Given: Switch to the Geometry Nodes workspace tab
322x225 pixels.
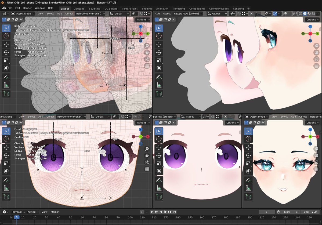Looking at the screenshot, I should point(219,9).
